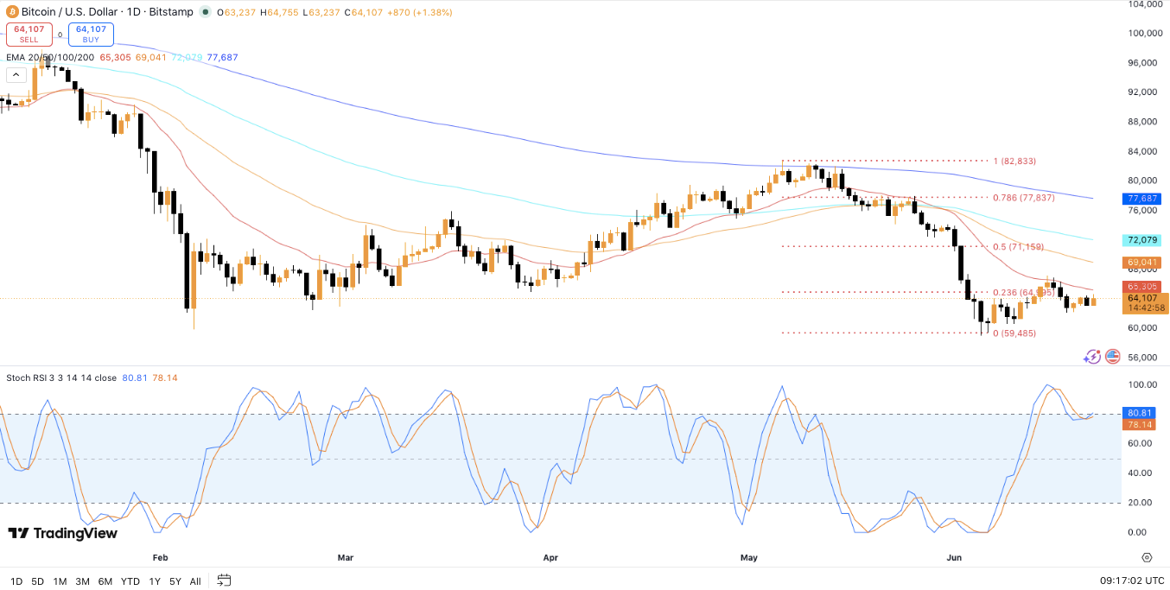Click the May date axis label
Screen dimensions: 1170x590
click(x=748, y=557)
